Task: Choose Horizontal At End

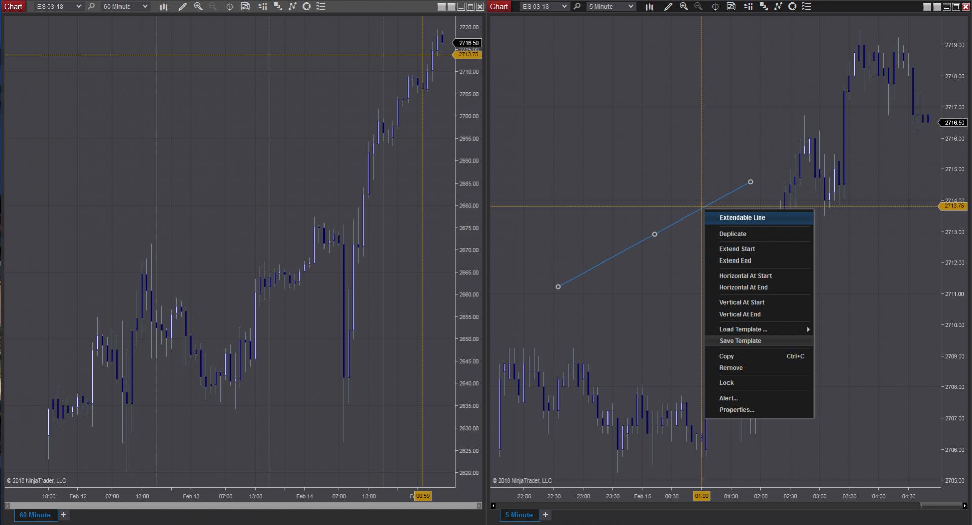Action: [759, 287]
